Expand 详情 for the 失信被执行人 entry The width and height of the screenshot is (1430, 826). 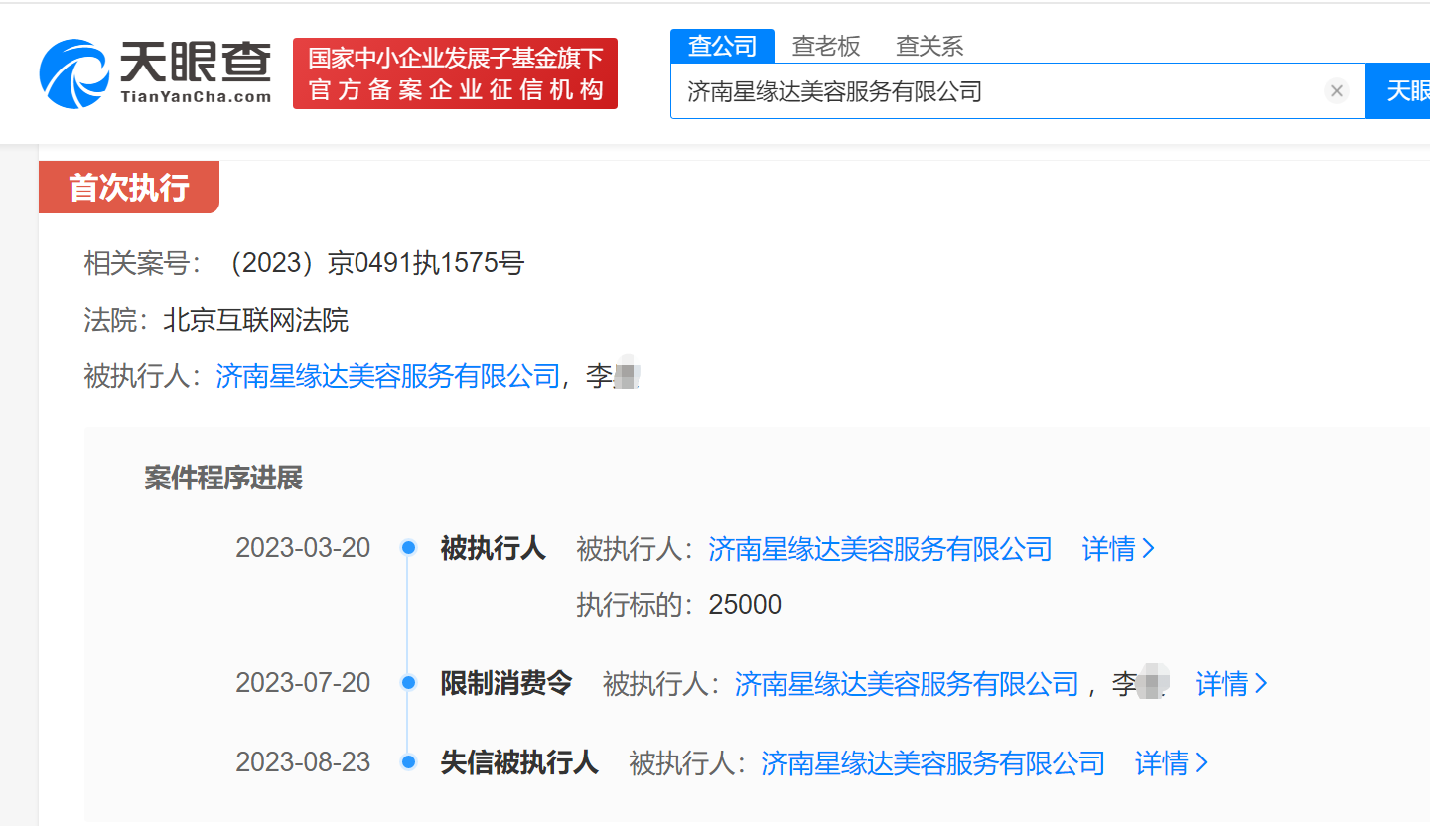tap(1171, 763)
